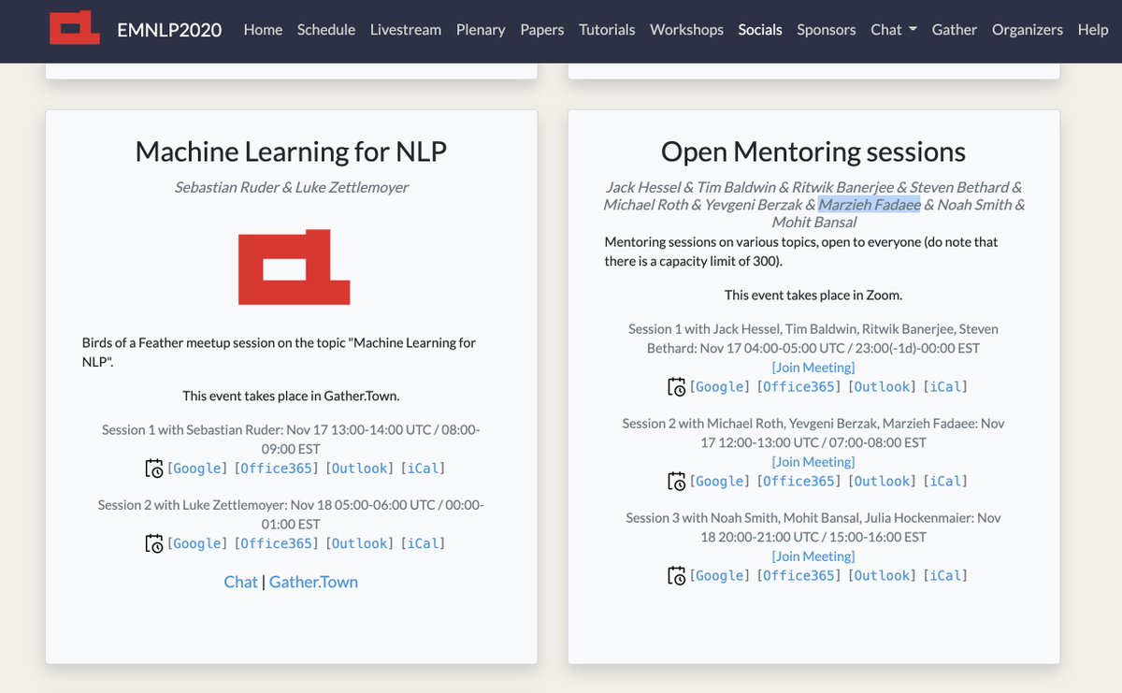Click calendar icon for mentoring Session 3

coord(676,575)
